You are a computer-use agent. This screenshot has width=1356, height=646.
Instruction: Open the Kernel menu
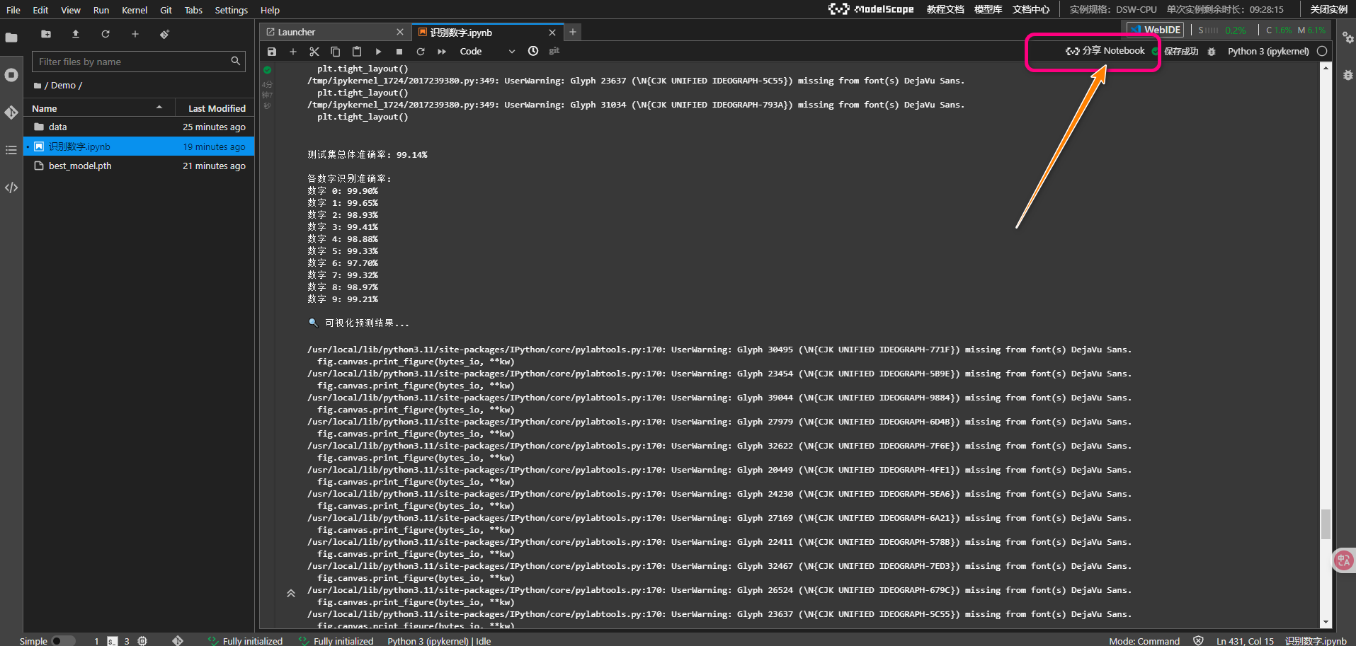(x=135, y=10)
